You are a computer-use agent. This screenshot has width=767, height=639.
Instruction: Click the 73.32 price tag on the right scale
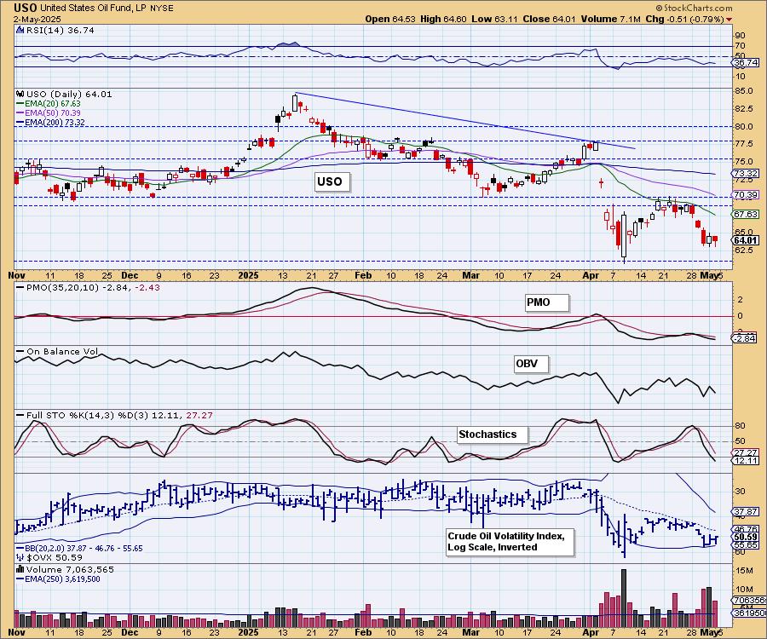(746, 174)
